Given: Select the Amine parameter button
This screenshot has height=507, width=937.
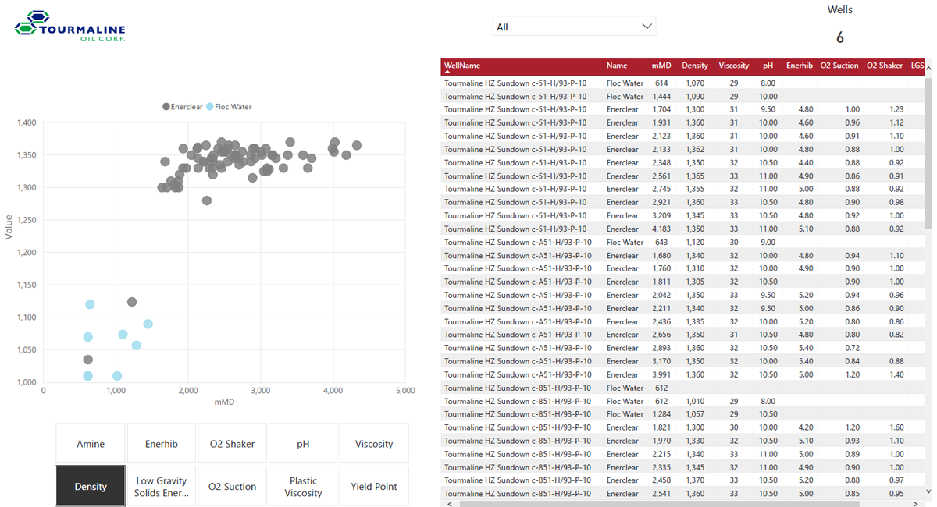Looking at the screenshot, I should click(x=91, y=444).
